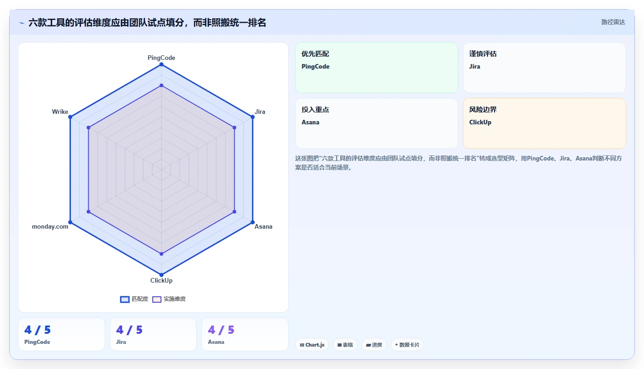Select the 数据卡片 chip
644x369 pixels.
pyautogui.click(x=407, y=345)
